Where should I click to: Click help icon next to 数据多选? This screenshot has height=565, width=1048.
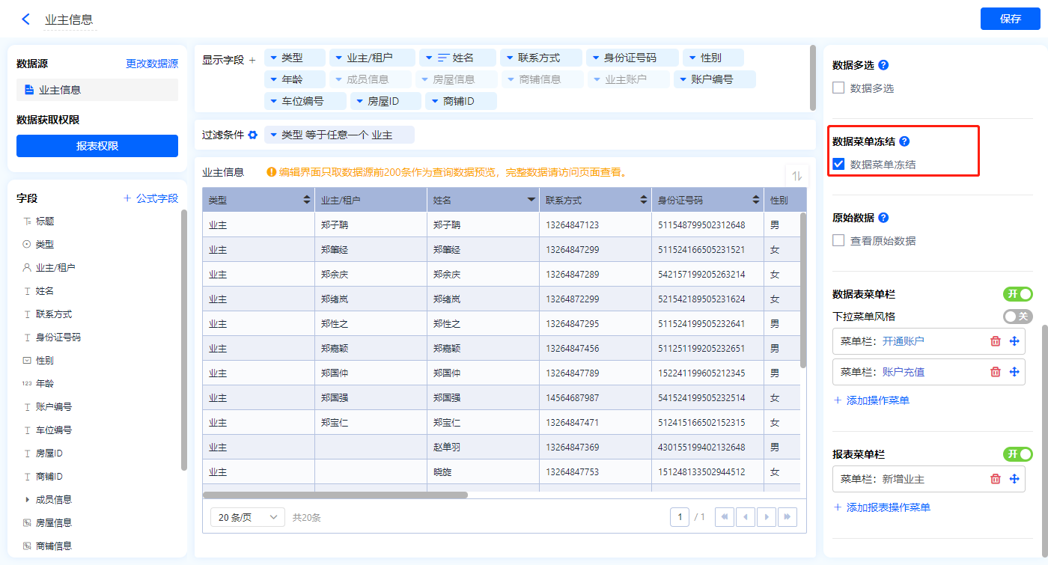click(883, 65)
